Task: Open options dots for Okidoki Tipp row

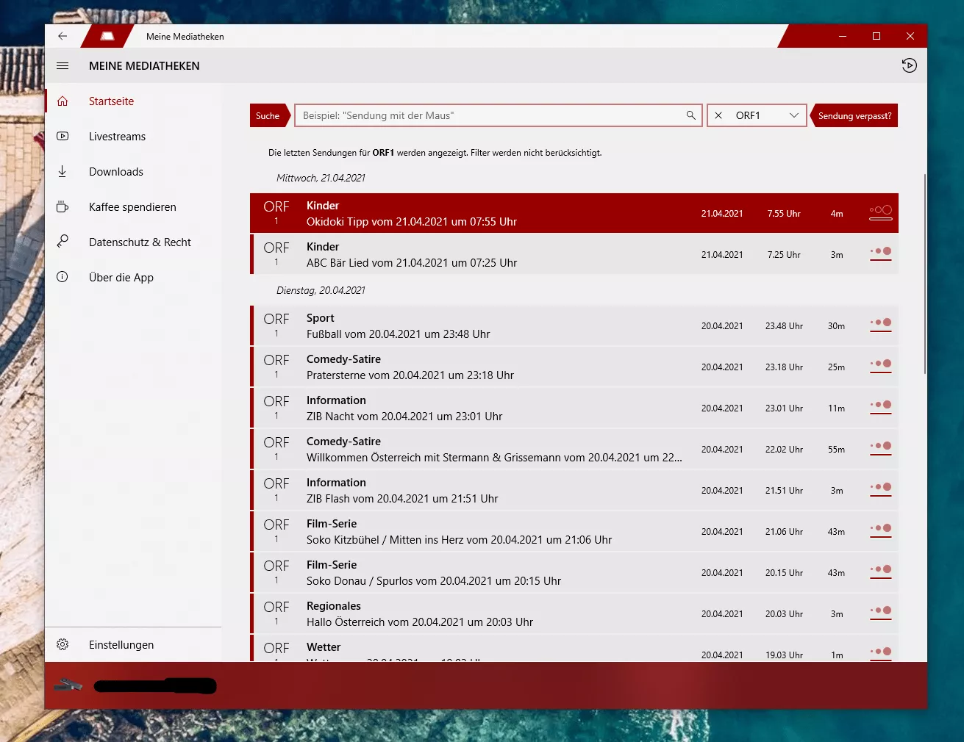Action: tap(880, 212)
